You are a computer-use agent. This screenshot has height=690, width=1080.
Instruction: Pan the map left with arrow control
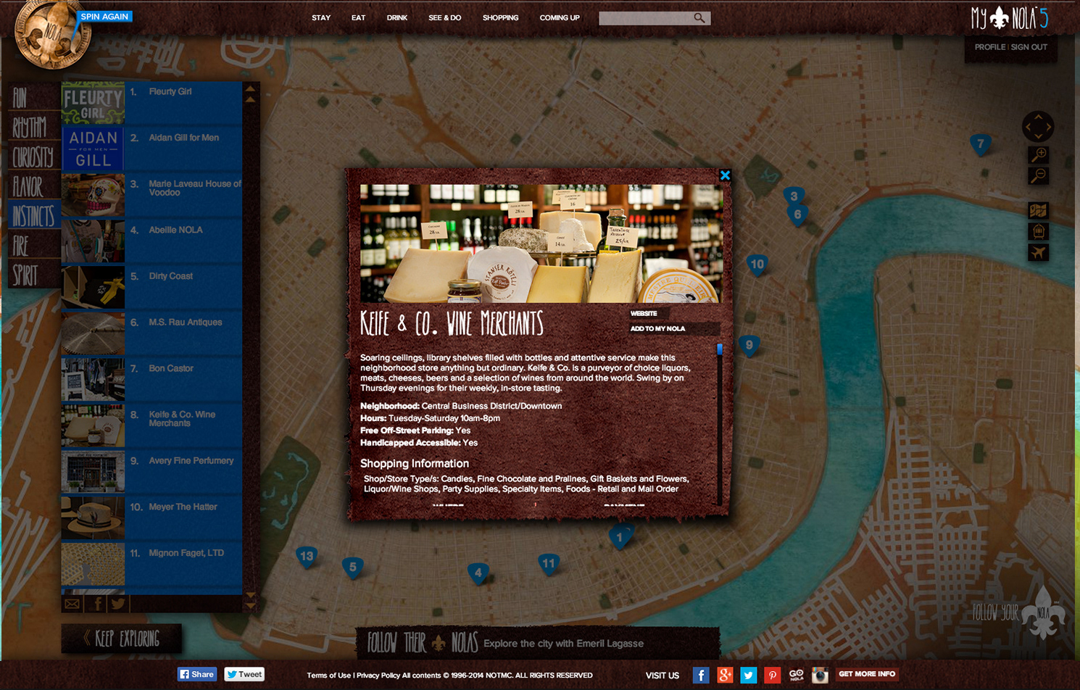coord(1027,127)
